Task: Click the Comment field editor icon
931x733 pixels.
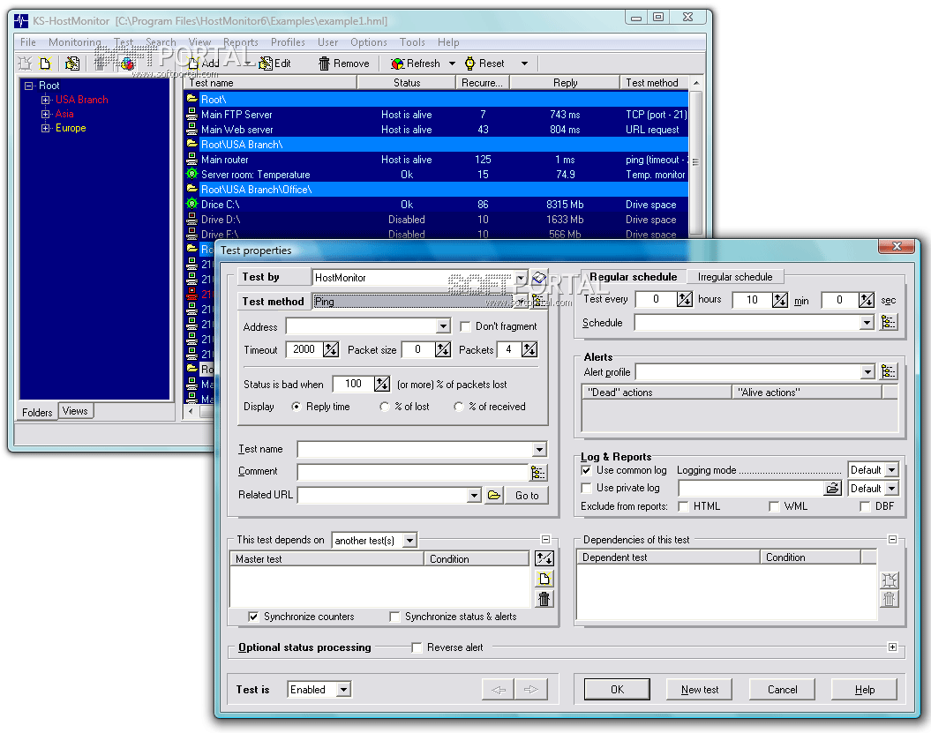Action: 538,472
